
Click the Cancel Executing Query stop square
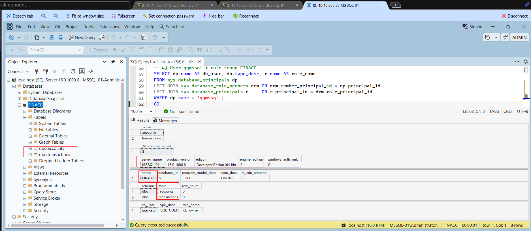(114, 50)
